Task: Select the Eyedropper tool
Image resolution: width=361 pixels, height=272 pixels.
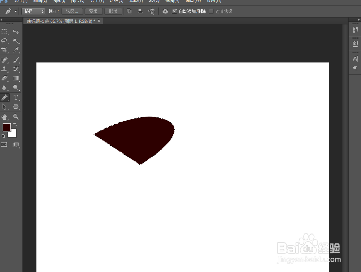Action: click(x=16, y=50)
